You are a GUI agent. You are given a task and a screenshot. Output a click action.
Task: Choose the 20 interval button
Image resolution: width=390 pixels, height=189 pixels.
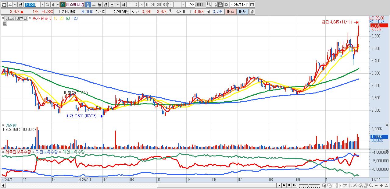[x=153, y=5]
